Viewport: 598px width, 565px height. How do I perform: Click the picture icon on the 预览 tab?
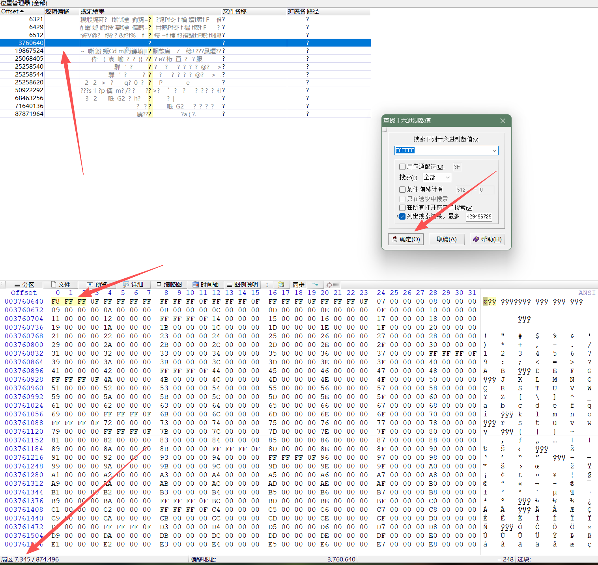(90, 285)
